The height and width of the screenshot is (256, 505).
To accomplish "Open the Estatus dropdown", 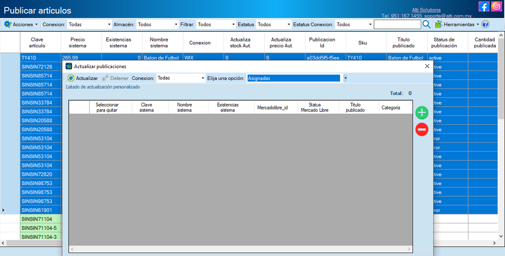I will (x=274, y=24).
